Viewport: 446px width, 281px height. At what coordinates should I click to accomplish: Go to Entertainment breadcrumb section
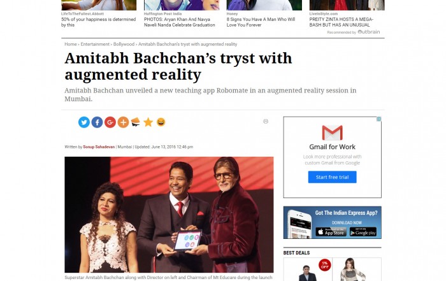(x=95, y=44)
